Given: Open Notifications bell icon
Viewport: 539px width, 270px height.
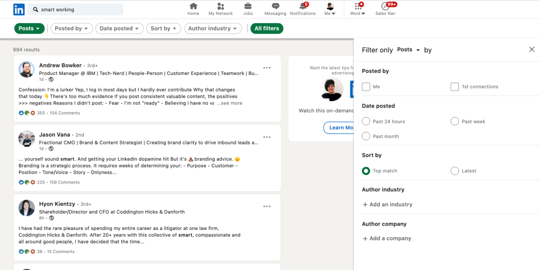Looking at the screenshot, I should 303,6.
